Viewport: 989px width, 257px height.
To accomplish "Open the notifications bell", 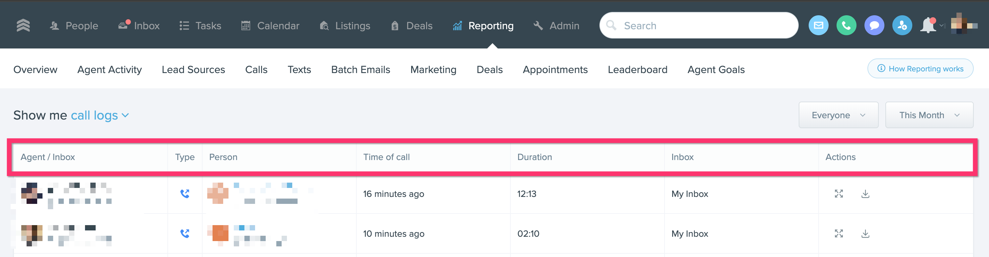I will coord(928,25).
